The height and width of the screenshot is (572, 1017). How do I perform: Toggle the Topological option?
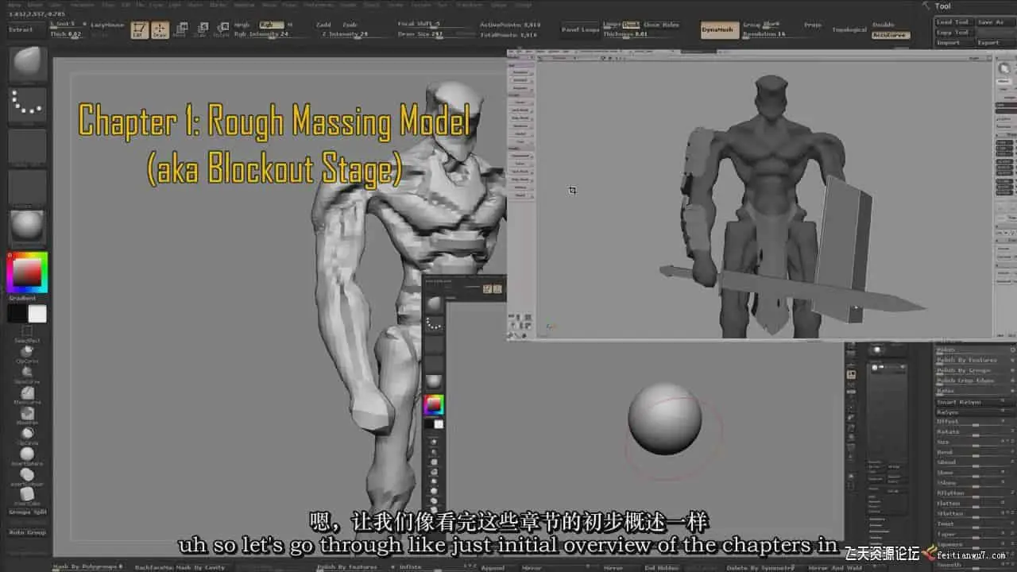click(x=849, y=29)
